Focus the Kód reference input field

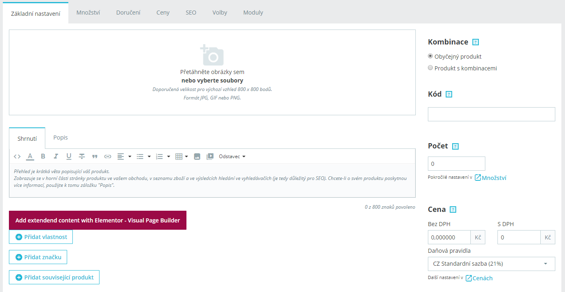[491, 114]
